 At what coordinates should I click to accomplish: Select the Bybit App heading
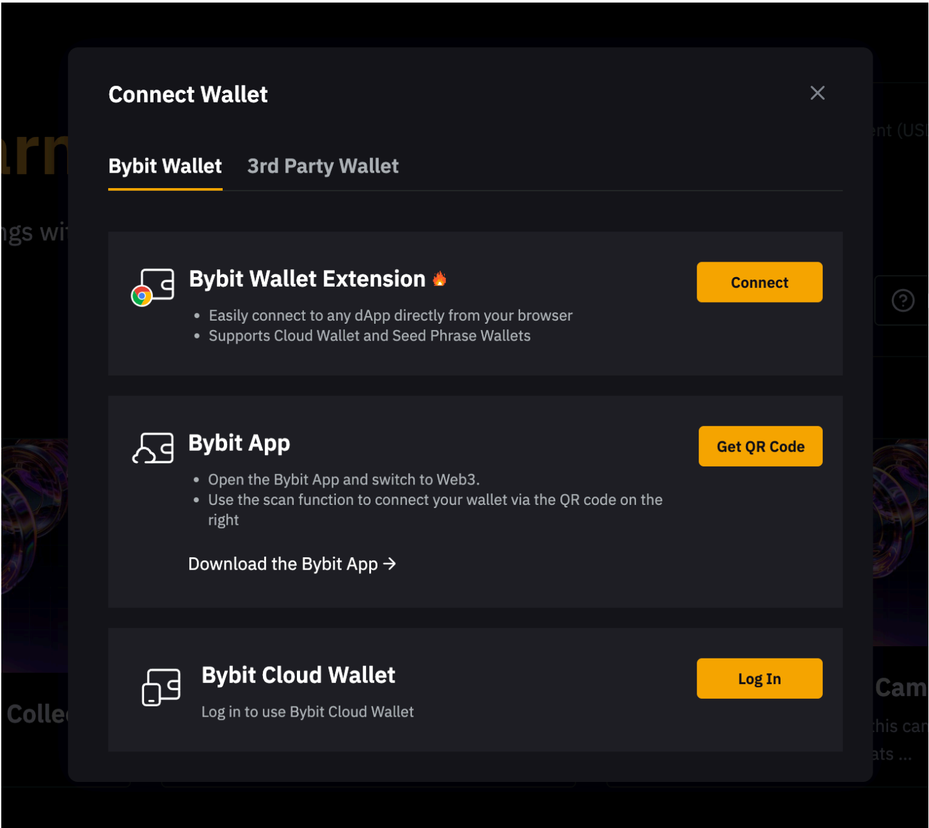click(x=239, y=443)
